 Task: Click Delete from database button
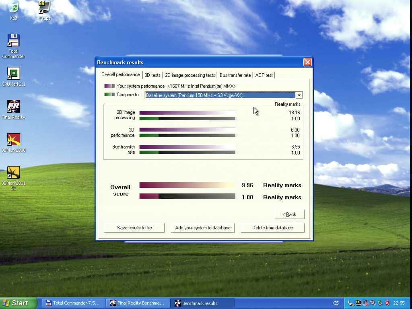[272, 228]
